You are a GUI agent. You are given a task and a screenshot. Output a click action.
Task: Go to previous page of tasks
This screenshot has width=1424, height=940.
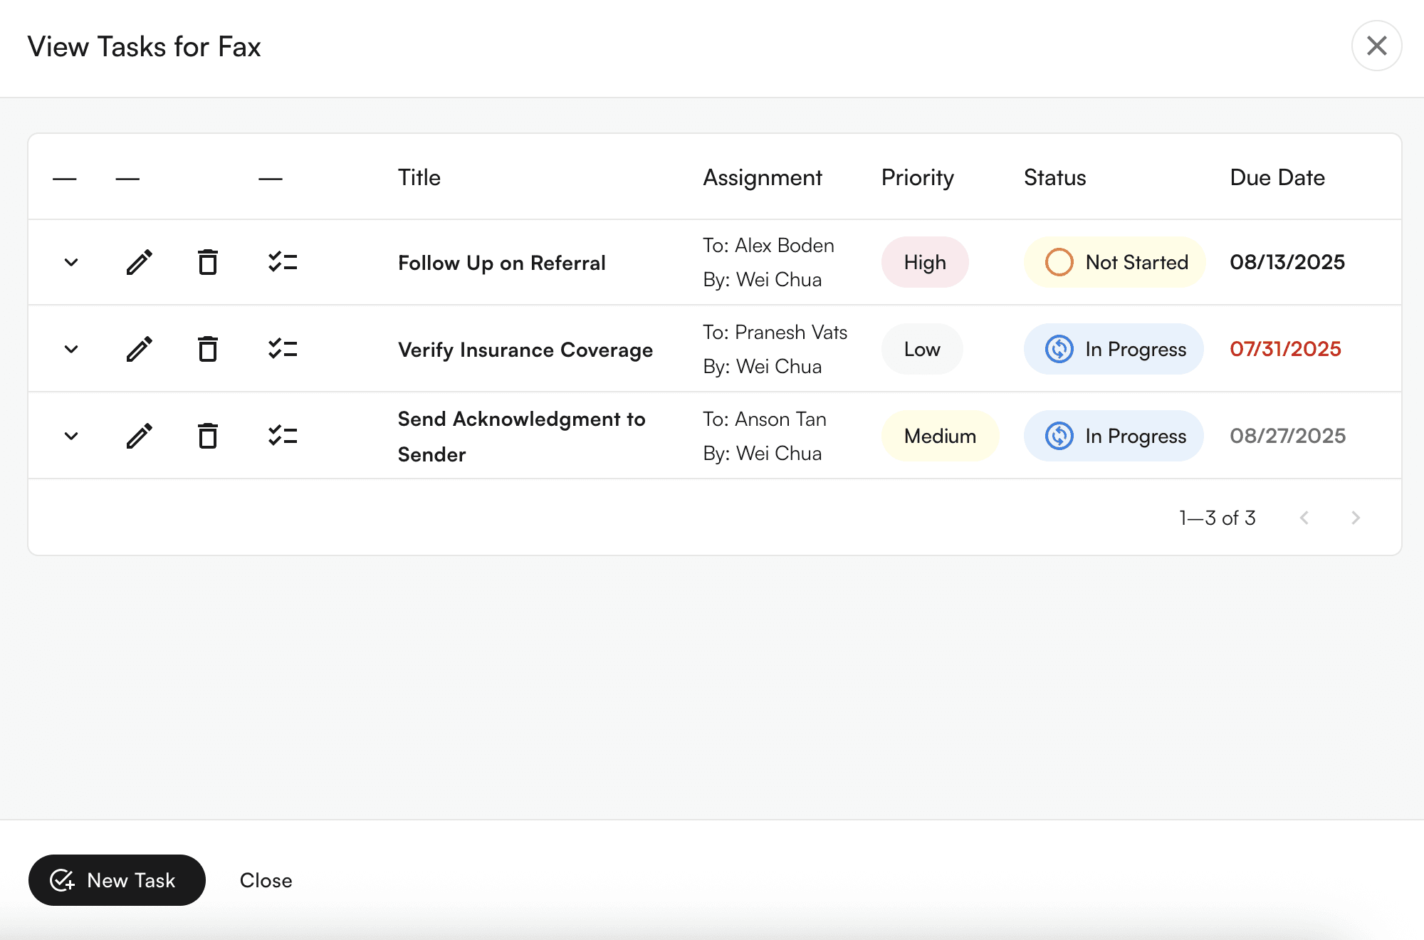pyautogui.click(x=1304, y=518)
